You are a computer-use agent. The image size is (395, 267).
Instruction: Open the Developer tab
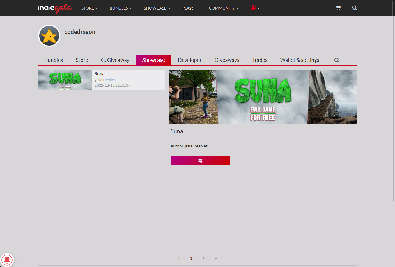(190, 60)
